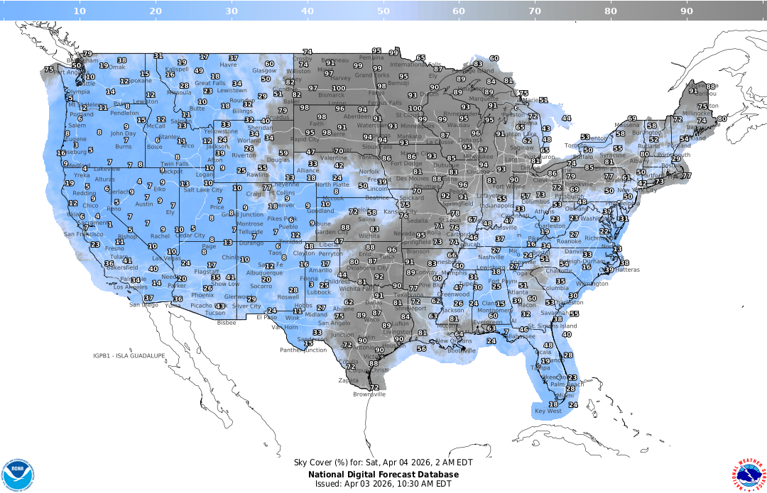Click the 'National Digital Forecast Database' title

tap(383, 475)
